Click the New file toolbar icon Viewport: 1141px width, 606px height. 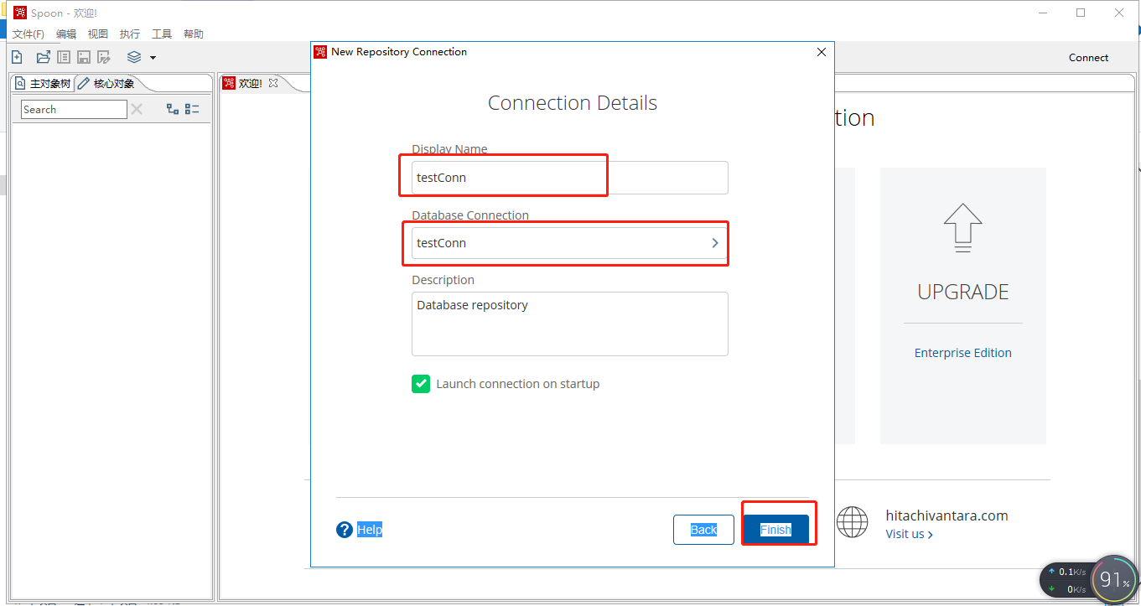(17, 57)
